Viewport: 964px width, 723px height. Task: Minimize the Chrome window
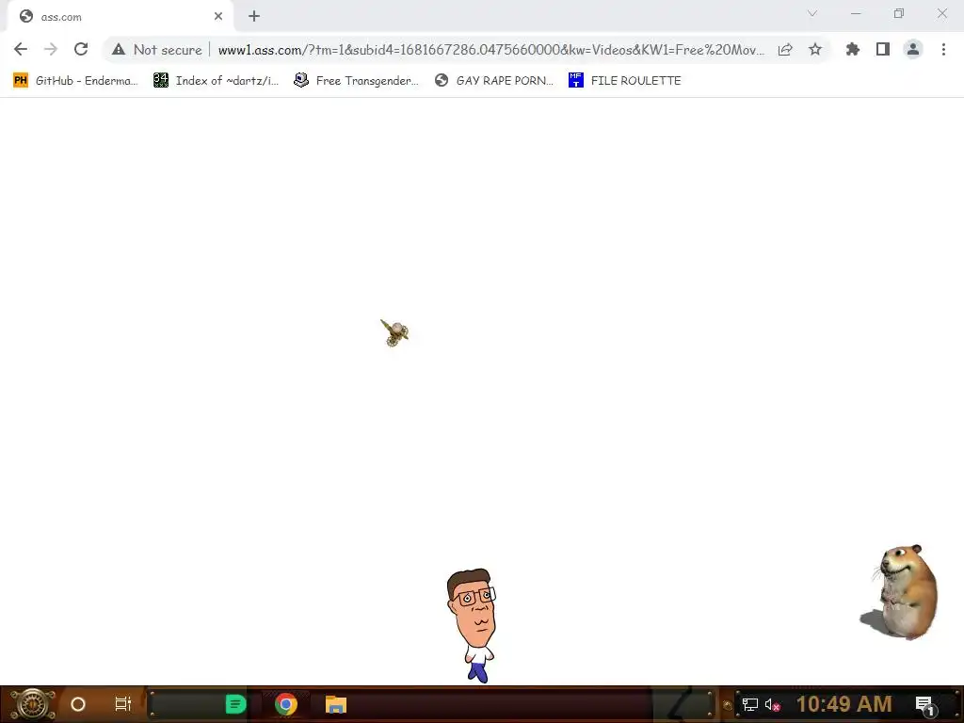pyautogui.click(x=855, y=13)
